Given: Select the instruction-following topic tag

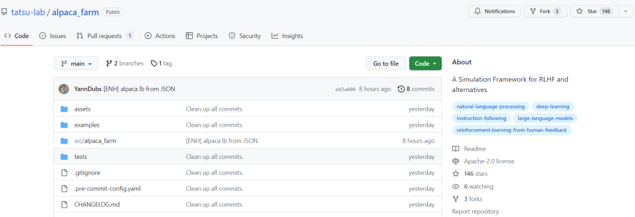Looking at the screenshot, I should 482,118.
